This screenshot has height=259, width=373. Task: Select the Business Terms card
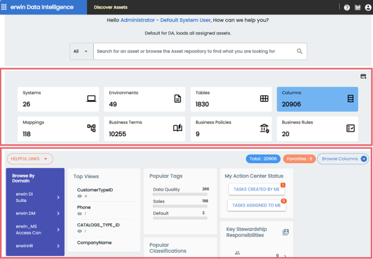tap(145, 129)
